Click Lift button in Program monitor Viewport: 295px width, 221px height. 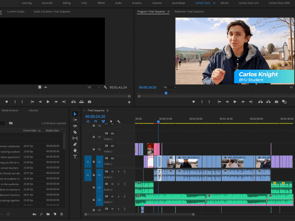pos(260,102)
